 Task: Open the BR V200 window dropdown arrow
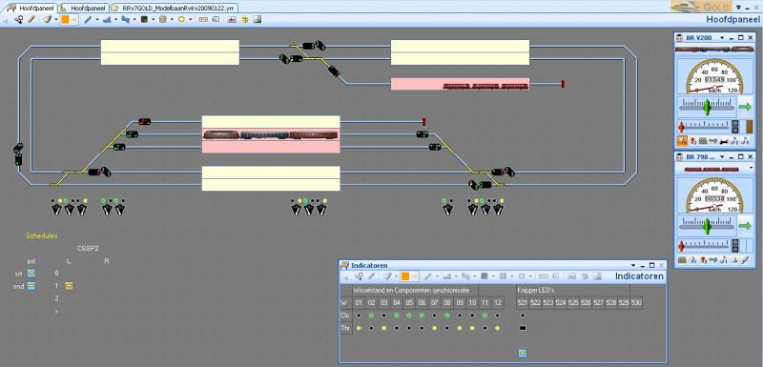pos(722,37)
